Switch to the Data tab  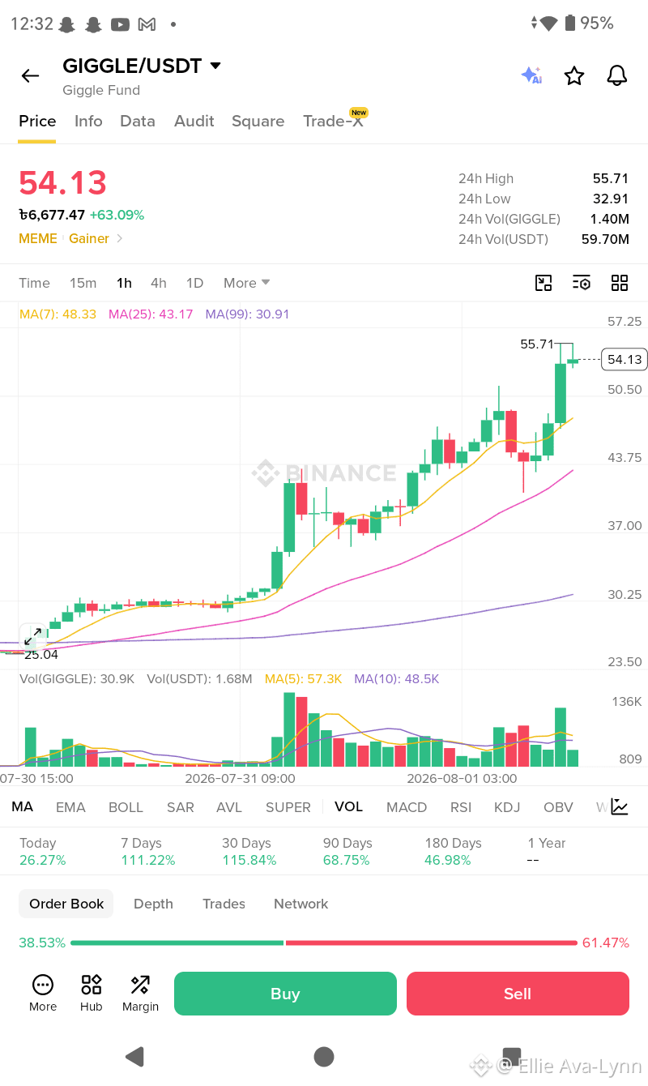point(138,121)
